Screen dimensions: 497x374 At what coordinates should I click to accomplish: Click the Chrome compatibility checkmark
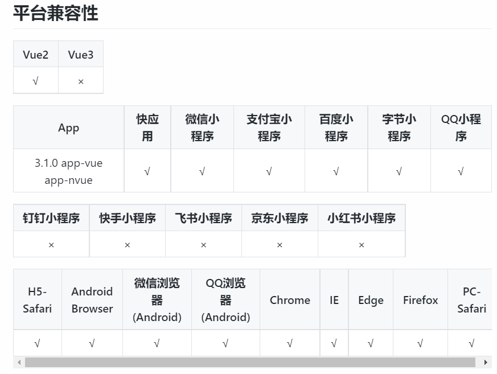tap(290, 343)
